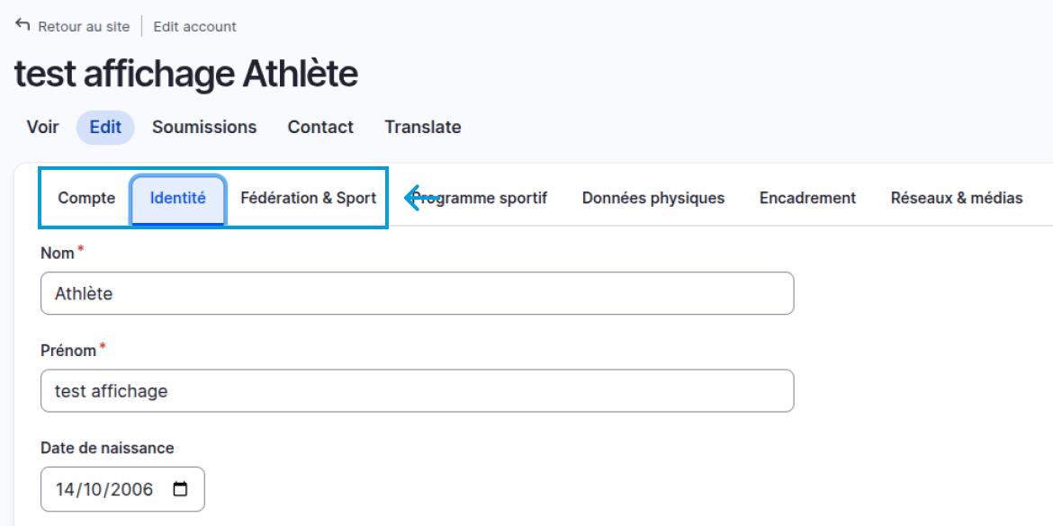
Task: Switch to the Encadrement tab
Action: [x=807, y=198]
